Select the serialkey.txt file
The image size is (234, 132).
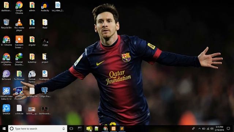pyautogui.click(x=32, y=92)
